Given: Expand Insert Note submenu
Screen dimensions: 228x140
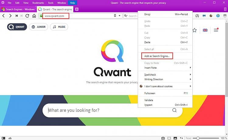Looking at the screenshot, I should tap(165, 68).
